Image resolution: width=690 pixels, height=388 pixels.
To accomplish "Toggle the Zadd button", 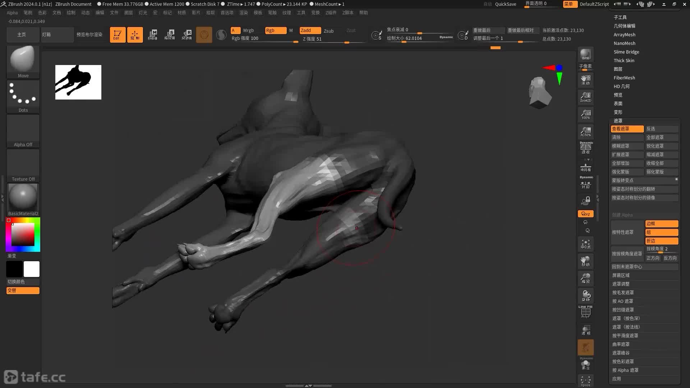I will [x=310, y=31].
